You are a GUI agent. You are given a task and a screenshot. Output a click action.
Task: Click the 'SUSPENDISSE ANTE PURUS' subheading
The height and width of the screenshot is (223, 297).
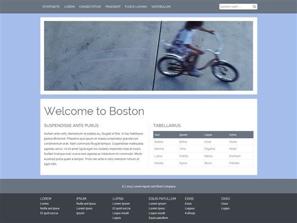tap(71, 126)
